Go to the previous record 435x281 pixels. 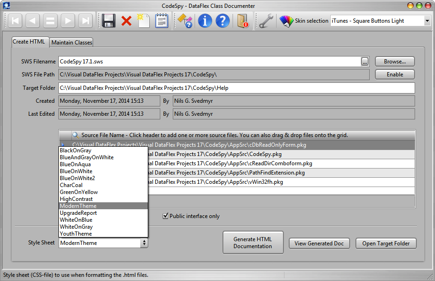pyautogui.click(x=33, y=21)
